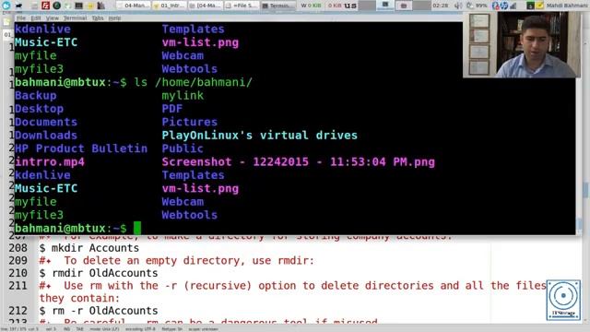Open the terminal File menu

[21, 18]
